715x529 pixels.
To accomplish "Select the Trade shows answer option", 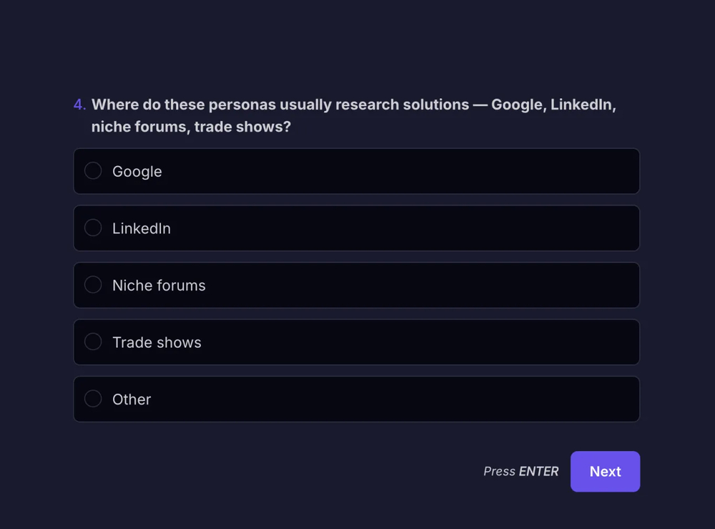I will [357, 342].
